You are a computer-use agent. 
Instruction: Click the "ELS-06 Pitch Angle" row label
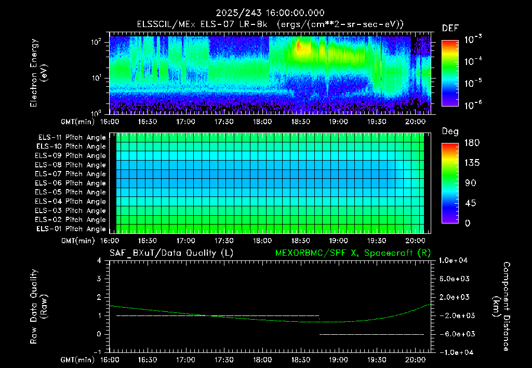[70, 183]
